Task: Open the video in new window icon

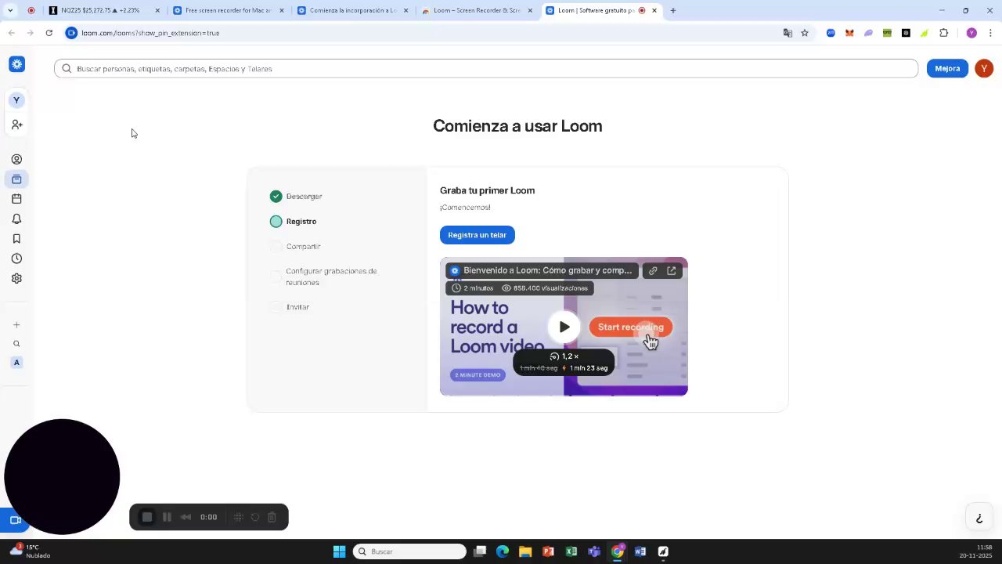Action: pyautogui.click(x=672, y=271)
